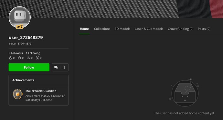Open the Posts (0) tab

[x=204, y=29]
